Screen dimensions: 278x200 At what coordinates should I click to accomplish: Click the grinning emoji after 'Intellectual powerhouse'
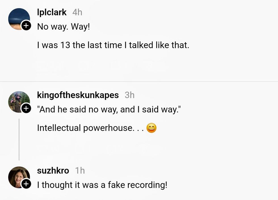click(151, 128)
